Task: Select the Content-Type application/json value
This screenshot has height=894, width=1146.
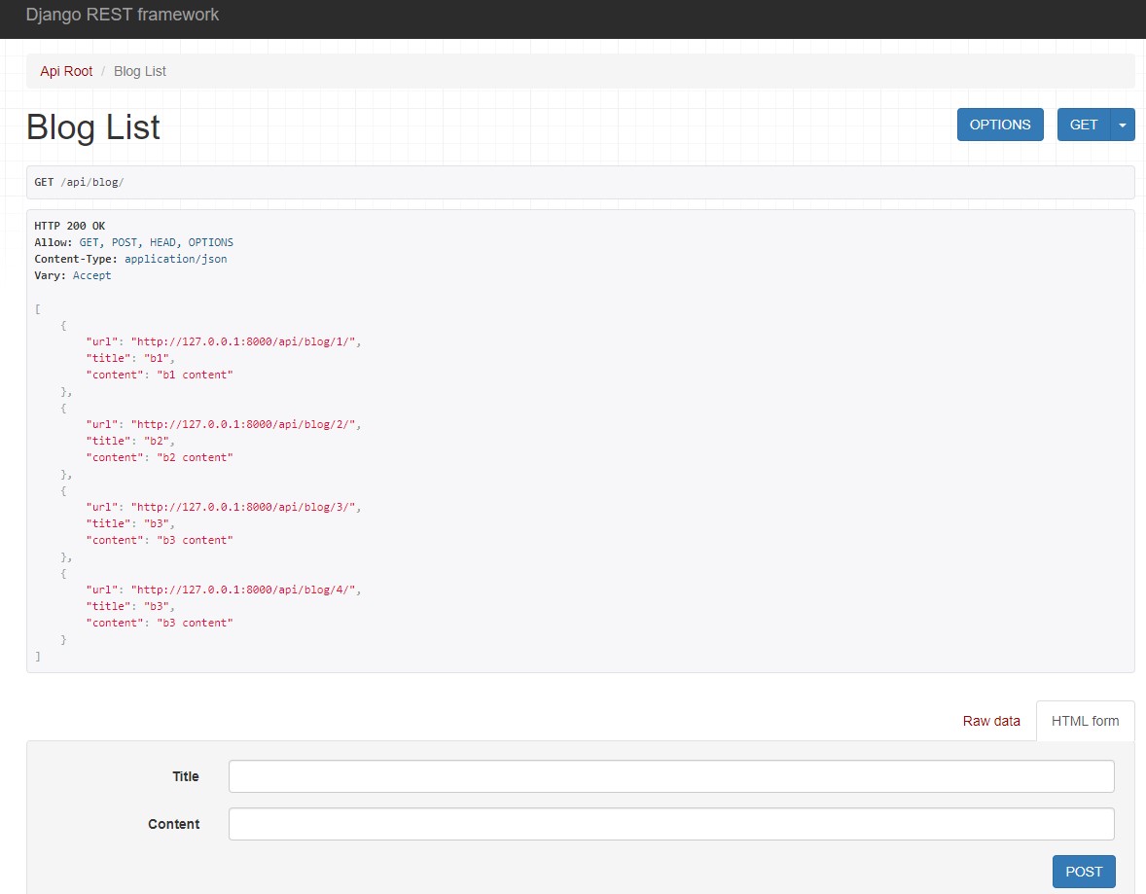Action: tap(175, 259)
